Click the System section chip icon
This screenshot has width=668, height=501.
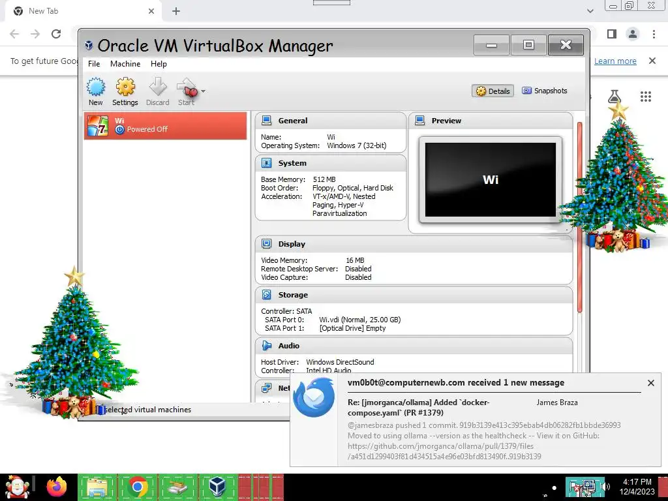click(267, 163)
